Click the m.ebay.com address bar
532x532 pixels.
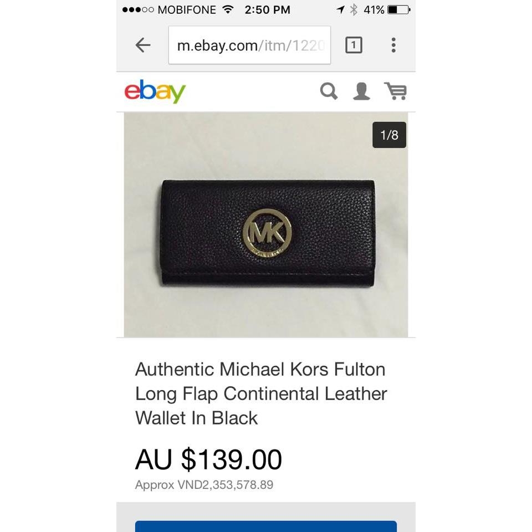249,45
